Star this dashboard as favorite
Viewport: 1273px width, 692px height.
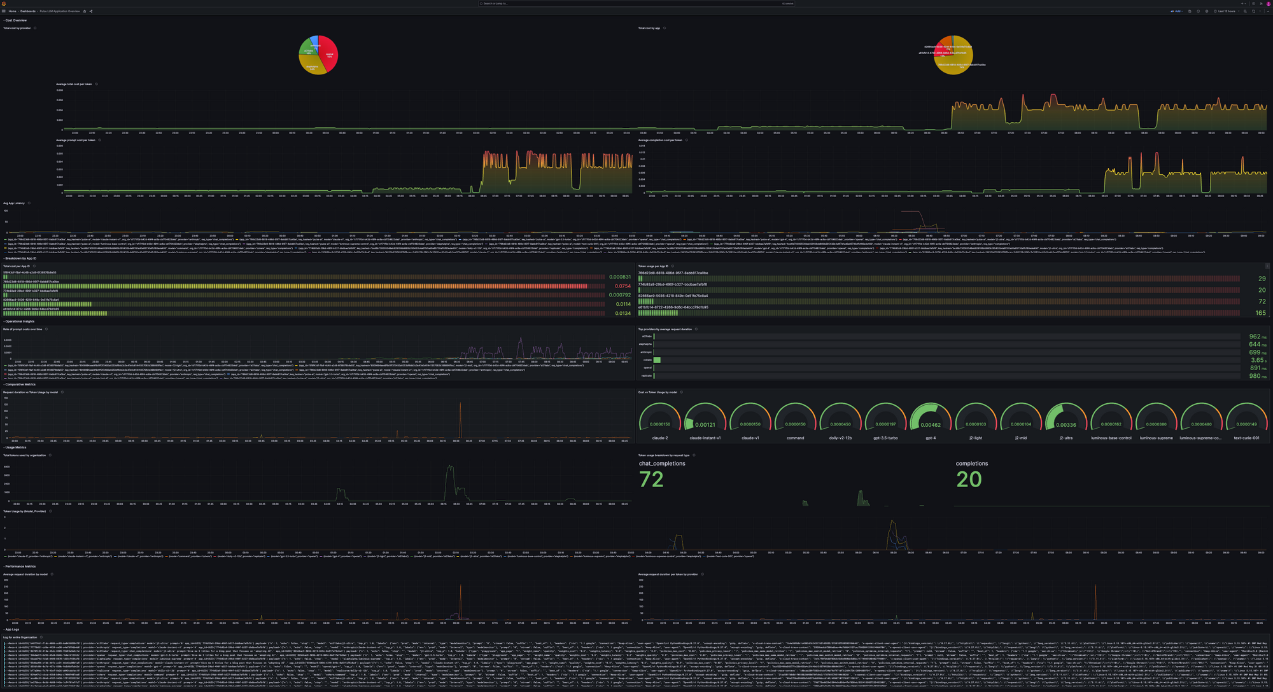click(85, 11)
